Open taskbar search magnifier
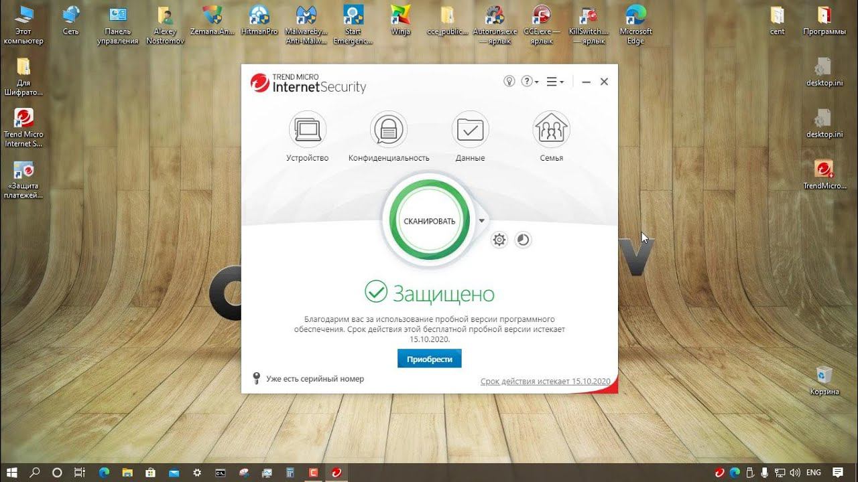The height and width of the screenshot is (482, 858). point(35,473)
